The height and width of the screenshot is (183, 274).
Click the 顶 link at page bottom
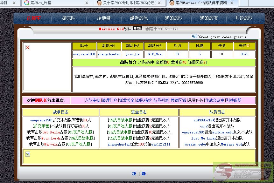point(134,173)
